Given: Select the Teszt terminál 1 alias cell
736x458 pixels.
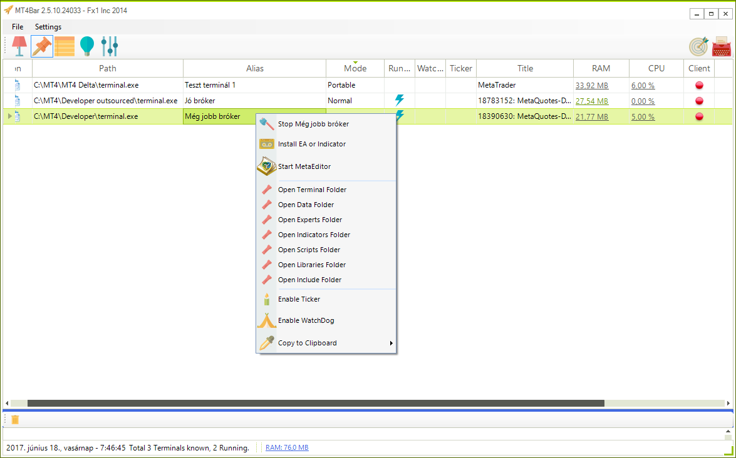Looking at the screenshot, I should [x=254, y=85].
